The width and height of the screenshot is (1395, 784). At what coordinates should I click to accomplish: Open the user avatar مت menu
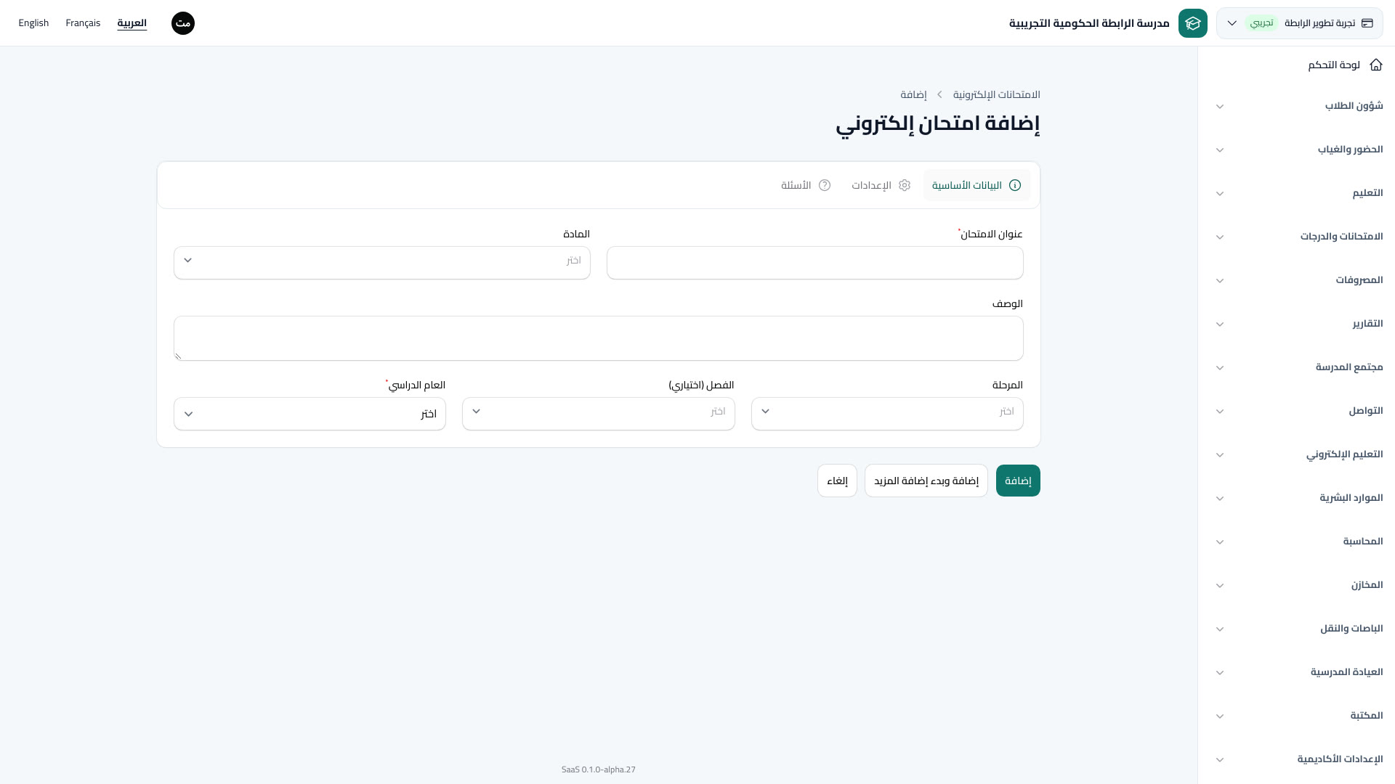pyautogui.click(x=183, y=23)
